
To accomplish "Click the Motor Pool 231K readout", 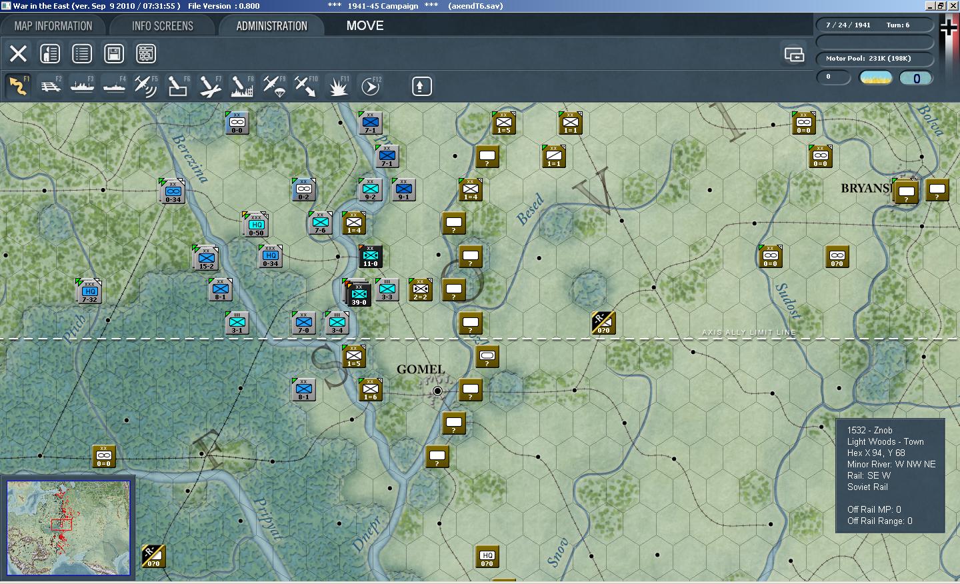I will point(874,59).
